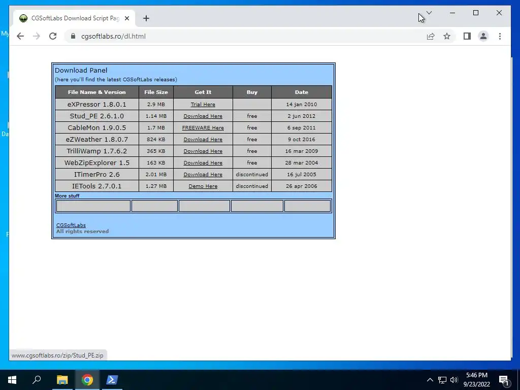520x390 pixels.
Task: Focus the address bar showing cgsoftlabs.ro/dl.html
Action: click(246, 36)
